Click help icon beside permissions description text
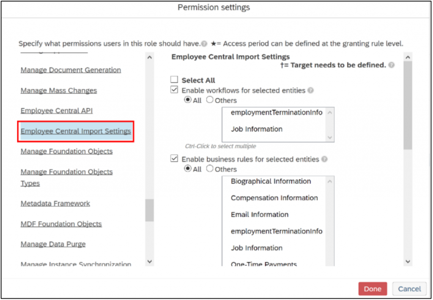Image resolution: width=433 pixels, height=300 pixels. coord(204,44)
